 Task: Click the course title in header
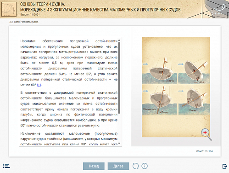101,7
